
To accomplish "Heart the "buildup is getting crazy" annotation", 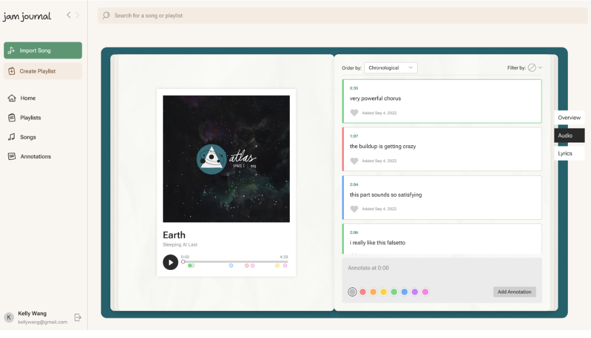I will [x=354, y=161].
